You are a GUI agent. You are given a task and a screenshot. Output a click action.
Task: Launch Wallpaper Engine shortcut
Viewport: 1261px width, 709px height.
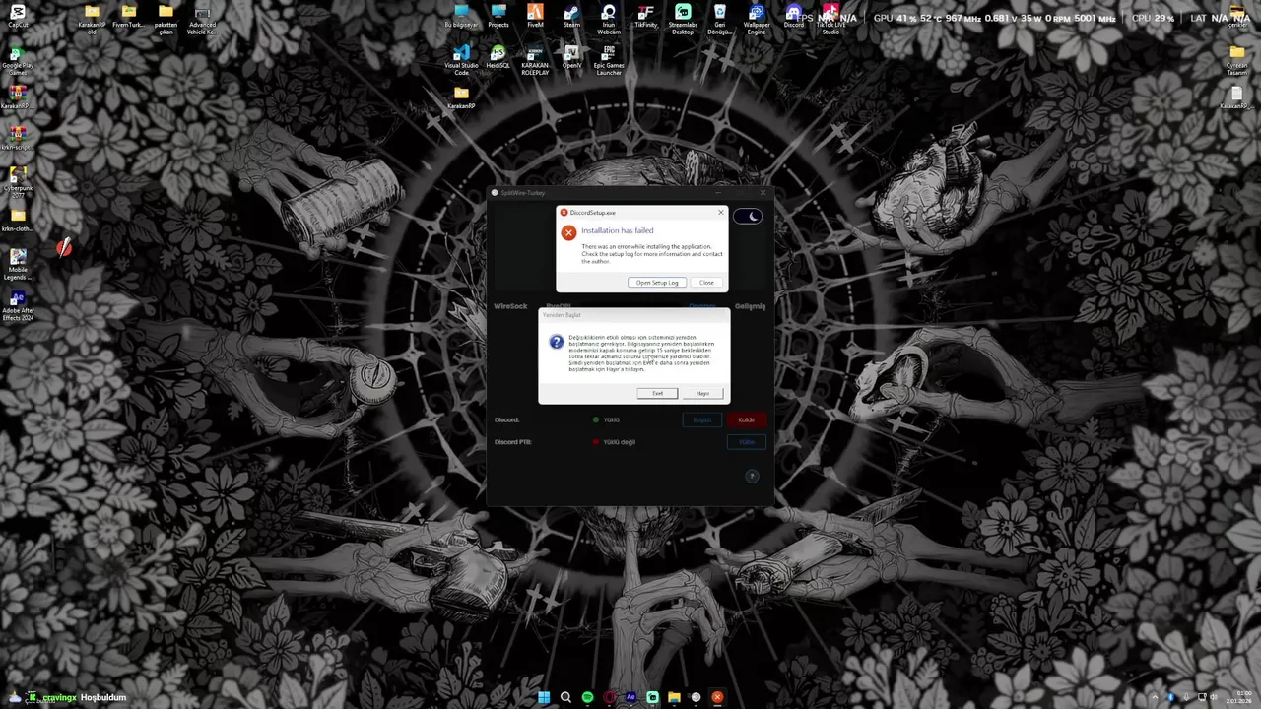coord(757,20)
